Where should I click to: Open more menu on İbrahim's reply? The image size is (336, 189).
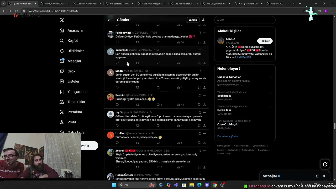click(204, 95)
